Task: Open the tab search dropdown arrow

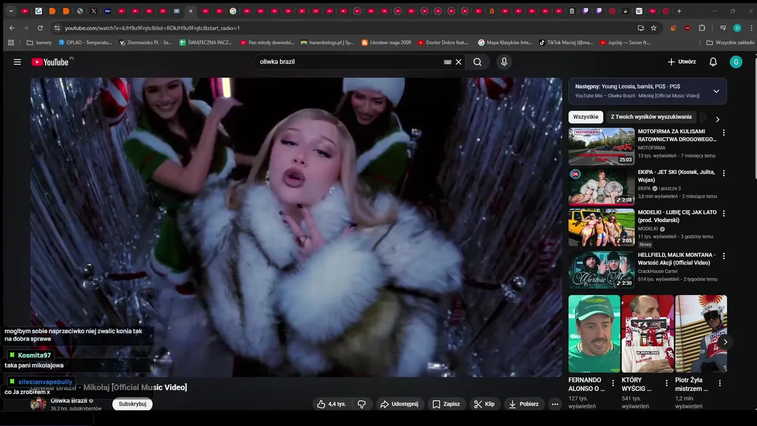Action: click(x=11, y=11)
